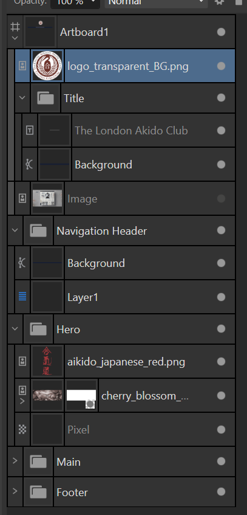Select the Pixel layer in Hero
The height and width of the screenshot is (515, 247).
pyautogui.click(x=125, y=429)
